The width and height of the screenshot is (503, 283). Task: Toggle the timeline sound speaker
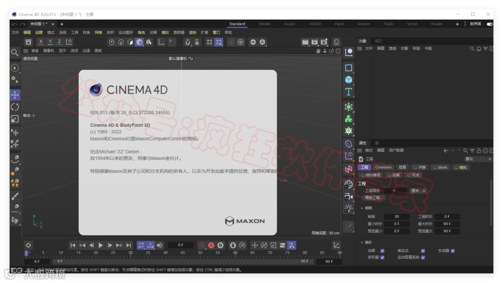tap(159, 245)
